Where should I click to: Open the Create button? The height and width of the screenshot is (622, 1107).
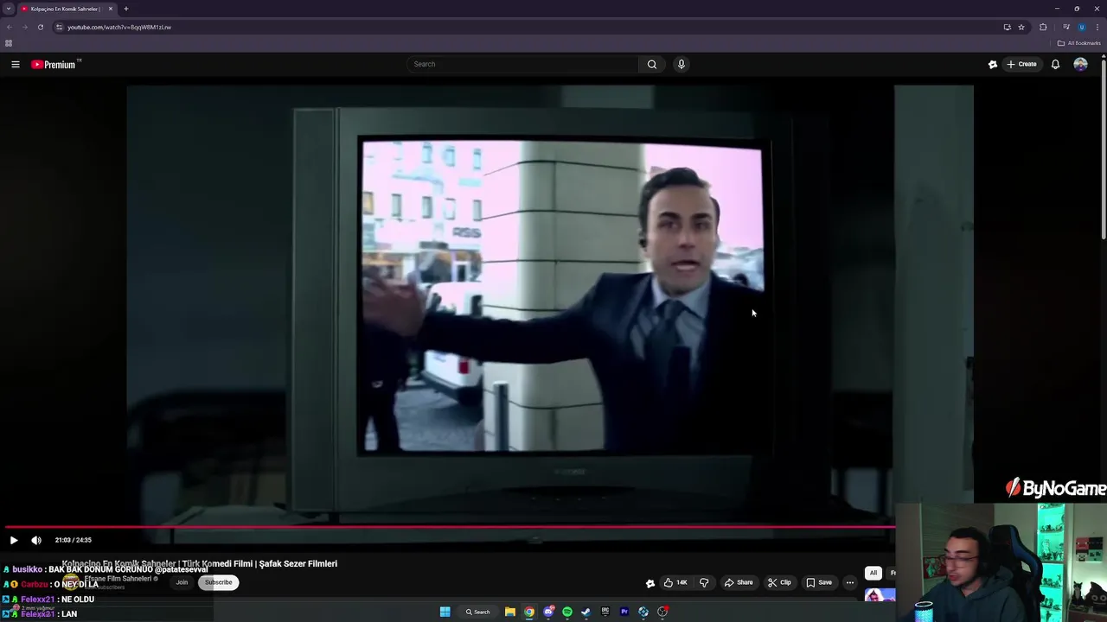click(x=1021, y=64)
